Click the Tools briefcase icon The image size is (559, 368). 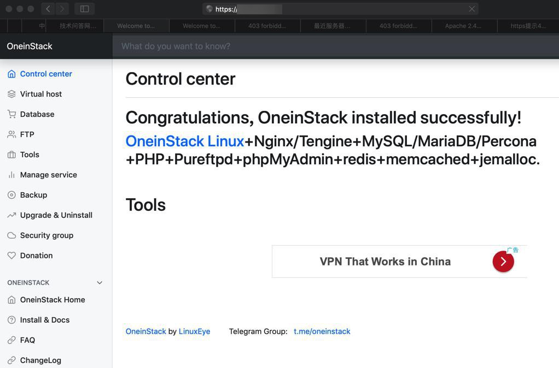coord(11,155)
